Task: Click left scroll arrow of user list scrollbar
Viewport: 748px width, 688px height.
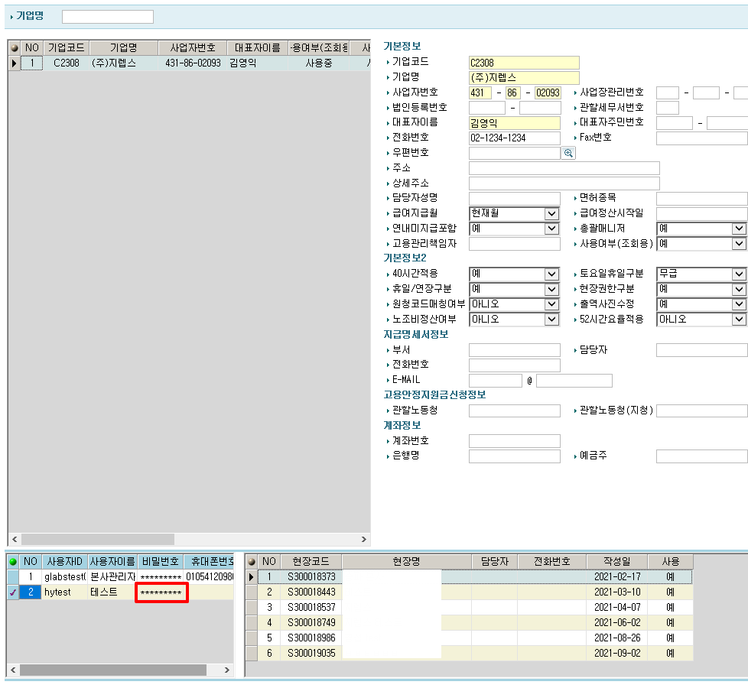Action: 13,670
